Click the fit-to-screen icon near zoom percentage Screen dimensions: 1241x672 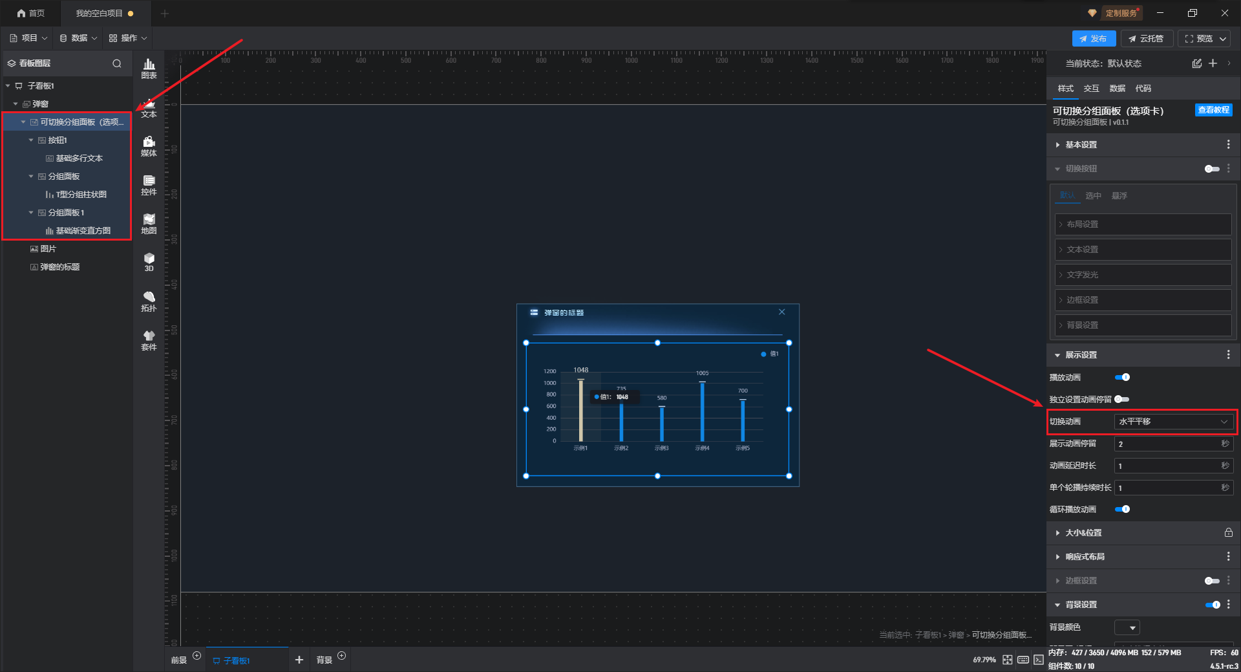[1008, 660]
